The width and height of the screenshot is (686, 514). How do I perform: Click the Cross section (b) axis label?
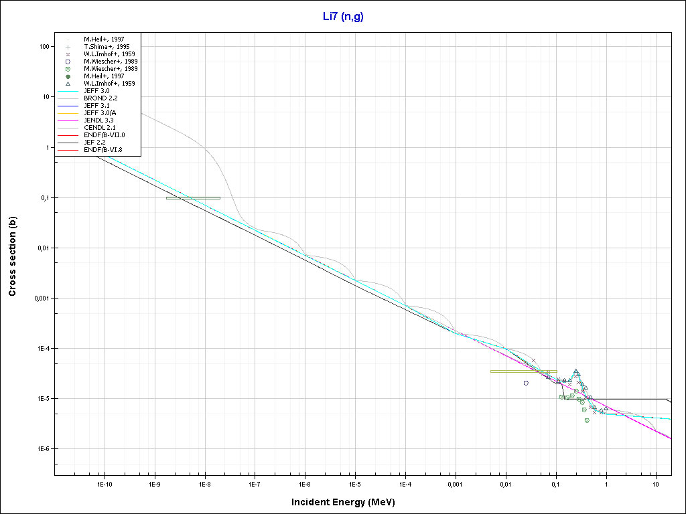[x=12, y=256]
